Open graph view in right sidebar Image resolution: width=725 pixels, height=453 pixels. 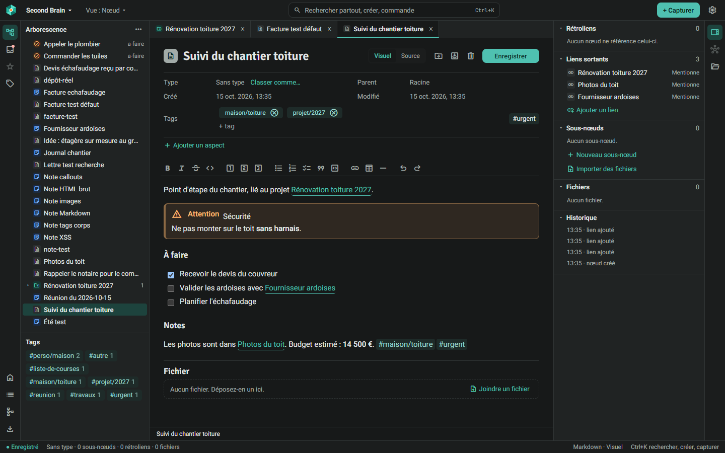715,49
